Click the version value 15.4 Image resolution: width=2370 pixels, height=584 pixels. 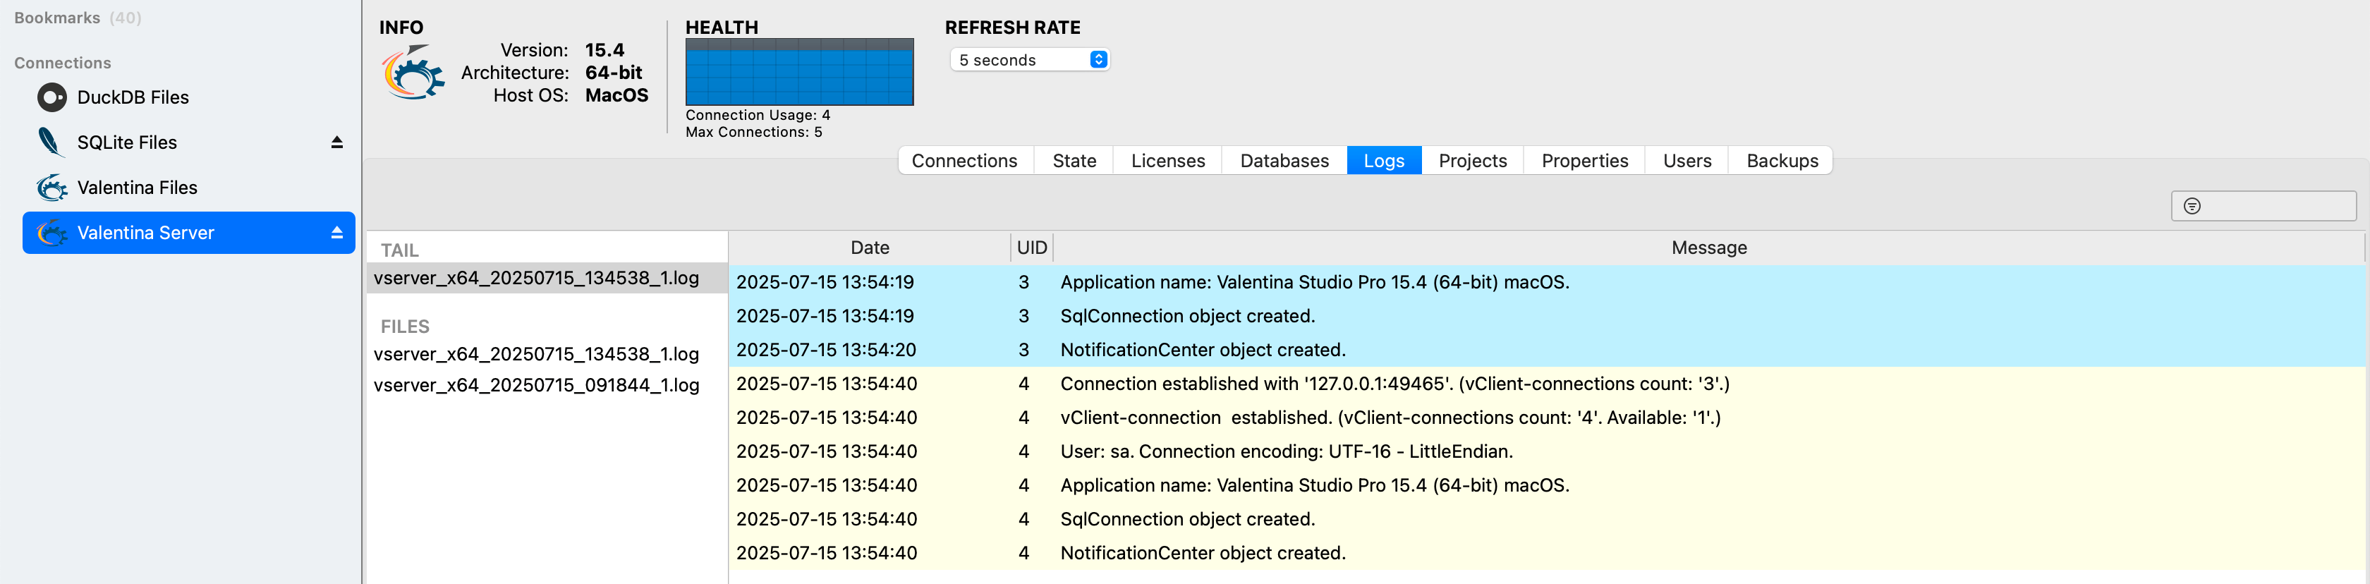(604, 49)
